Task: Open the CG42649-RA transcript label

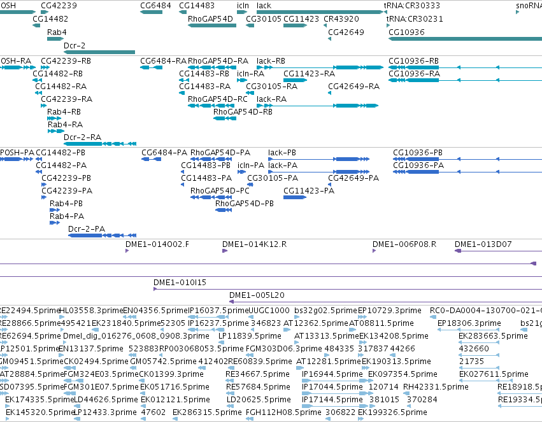Action: coord(353,87)
